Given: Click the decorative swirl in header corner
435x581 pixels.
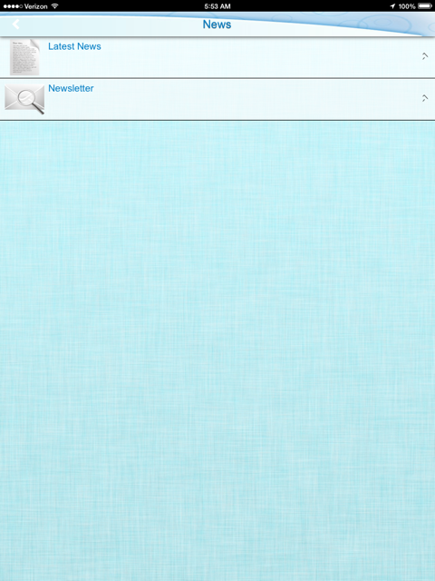Looking at the screenshot, I should 392,22.
